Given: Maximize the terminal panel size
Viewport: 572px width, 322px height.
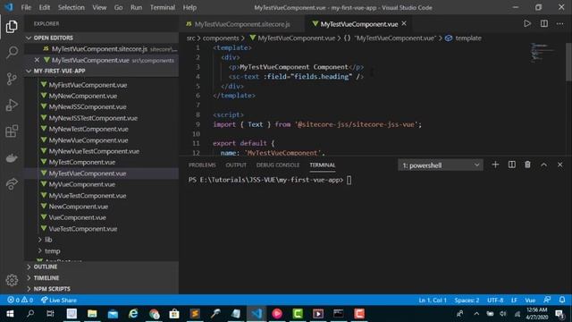Looking at the screenshot, I should [x=544, y=165].
